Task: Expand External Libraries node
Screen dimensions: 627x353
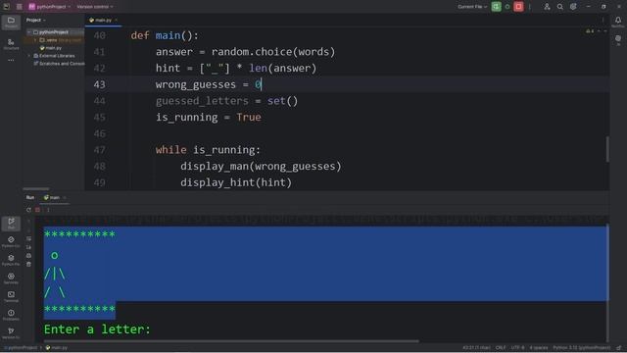Action: 28,56
